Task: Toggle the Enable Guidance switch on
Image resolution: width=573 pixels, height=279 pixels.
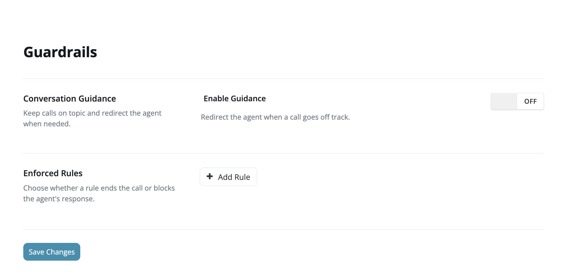Action: pyautogui.click(x=517, y=101)
